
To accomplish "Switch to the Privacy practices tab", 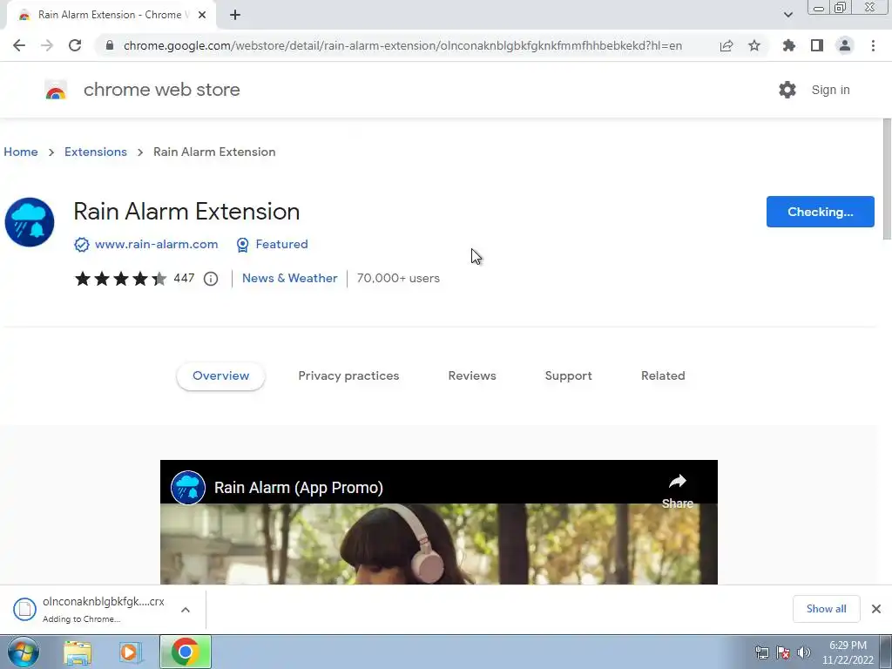I will (348, 376).
